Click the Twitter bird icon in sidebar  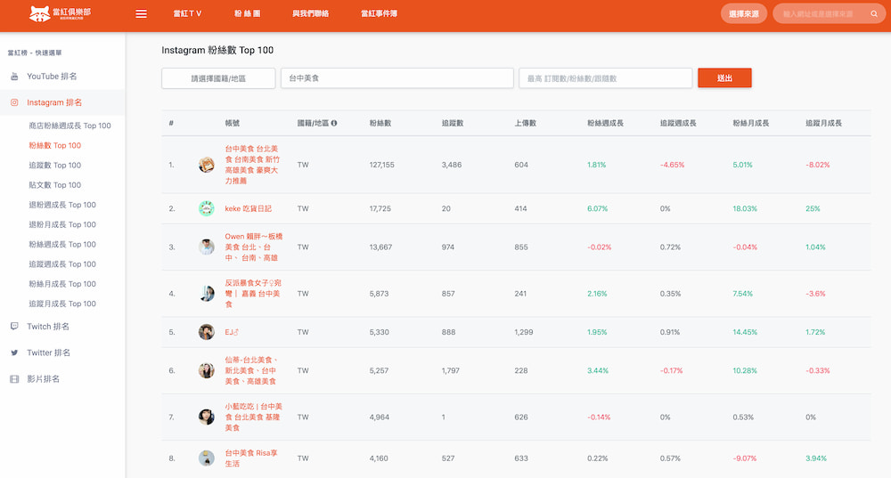tap(14, 352)
